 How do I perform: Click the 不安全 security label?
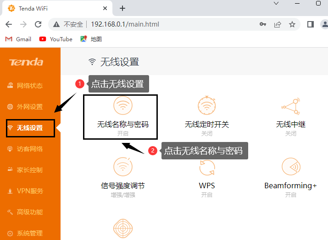point(73,24)
